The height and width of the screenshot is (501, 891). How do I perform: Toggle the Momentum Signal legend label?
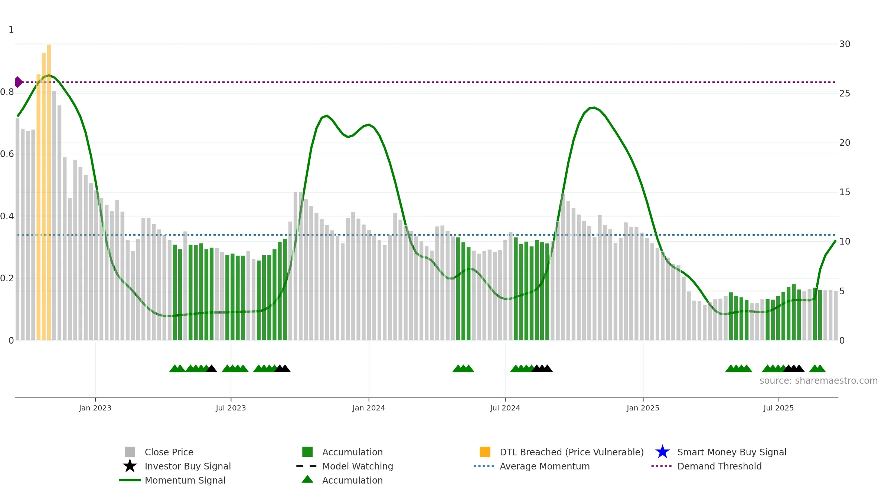(185, 480)
